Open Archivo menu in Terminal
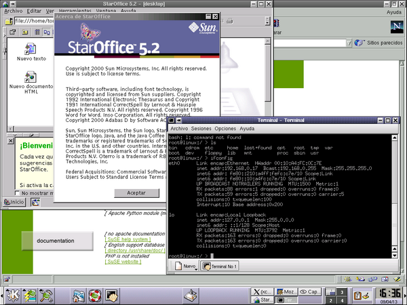Viewport: 407px width, 305px height. coord(179,129)
